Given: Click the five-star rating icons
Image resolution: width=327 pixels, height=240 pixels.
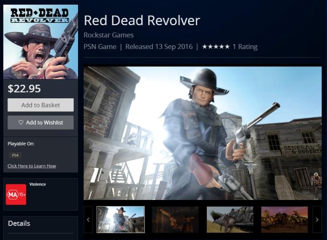Looking at the screenshot, I should tap(216, 47).
